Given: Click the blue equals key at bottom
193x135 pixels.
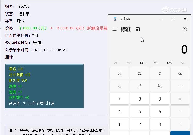Looking at the screenshot, I should (x=180, y=133).
